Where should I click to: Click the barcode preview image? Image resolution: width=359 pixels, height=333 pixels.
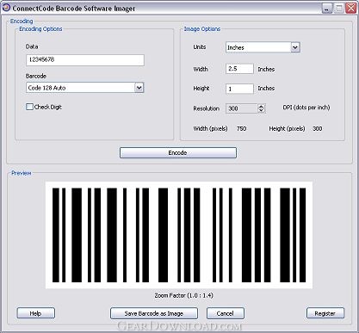click(179, 235)
